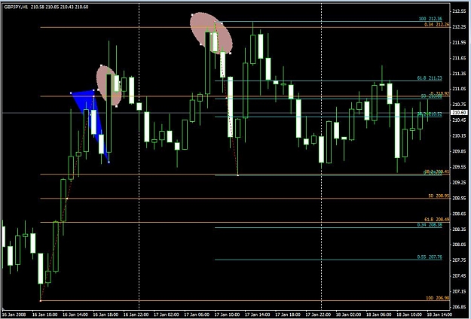This screenshot has height=319, width=471.
Task: Click the 210.45 price axis label
Action: coord(459,120)
